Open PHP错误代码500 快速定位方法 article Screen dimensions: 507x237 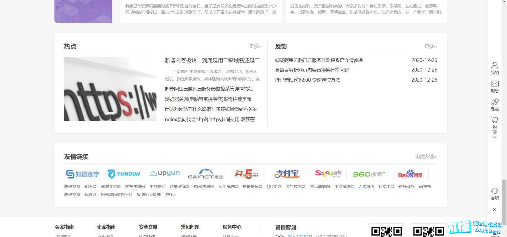pos(307,80)
